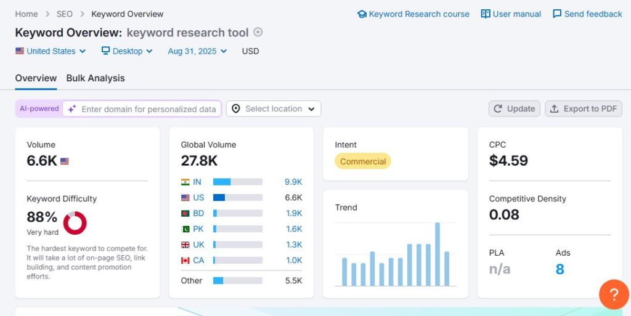
Task: Open the User manual link
Action: 511,14
